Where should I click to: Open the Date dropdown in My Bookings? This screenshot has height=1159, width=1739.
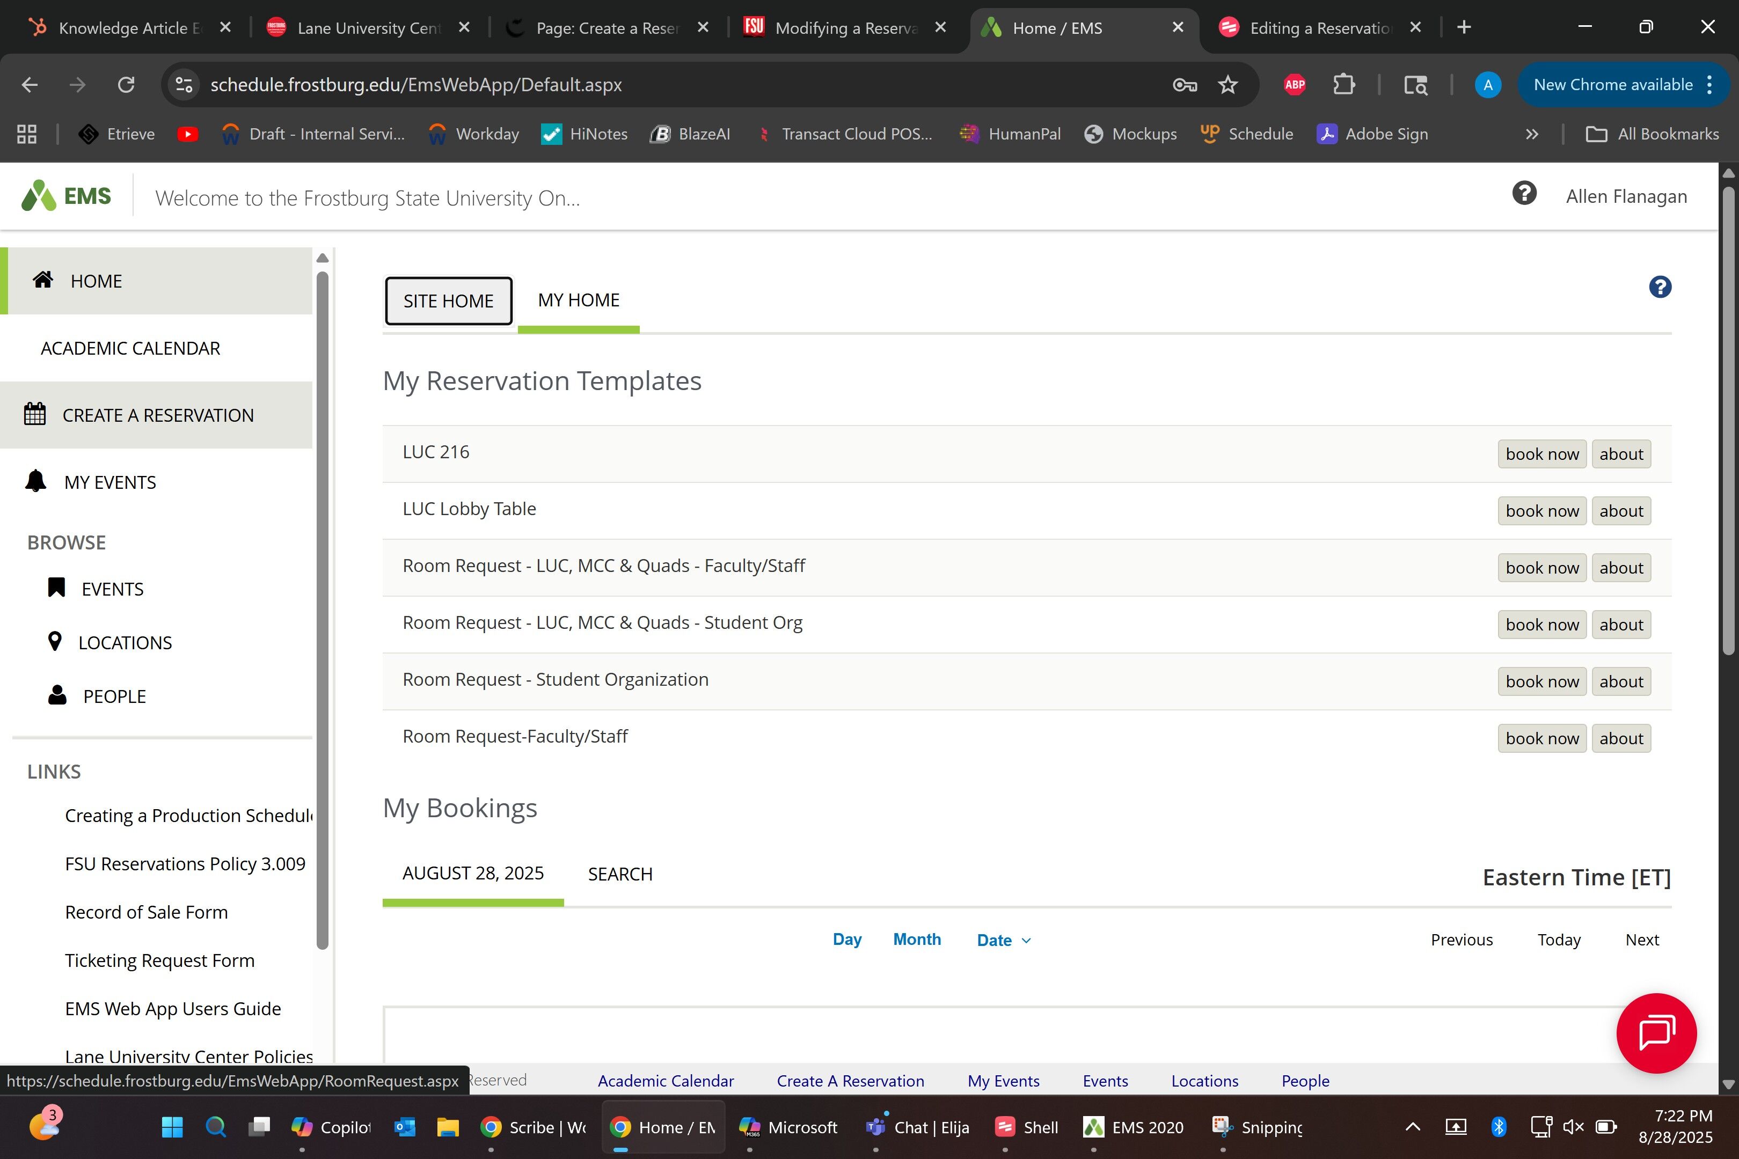click(1003, 940)
